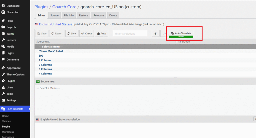Toggle code view angle-brackets icon

pyautogui.click(x=164, y=34)
